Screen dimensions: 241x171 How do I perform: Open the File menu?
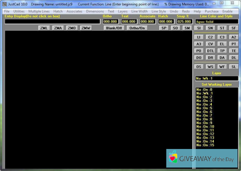click(x=7, y=11)
